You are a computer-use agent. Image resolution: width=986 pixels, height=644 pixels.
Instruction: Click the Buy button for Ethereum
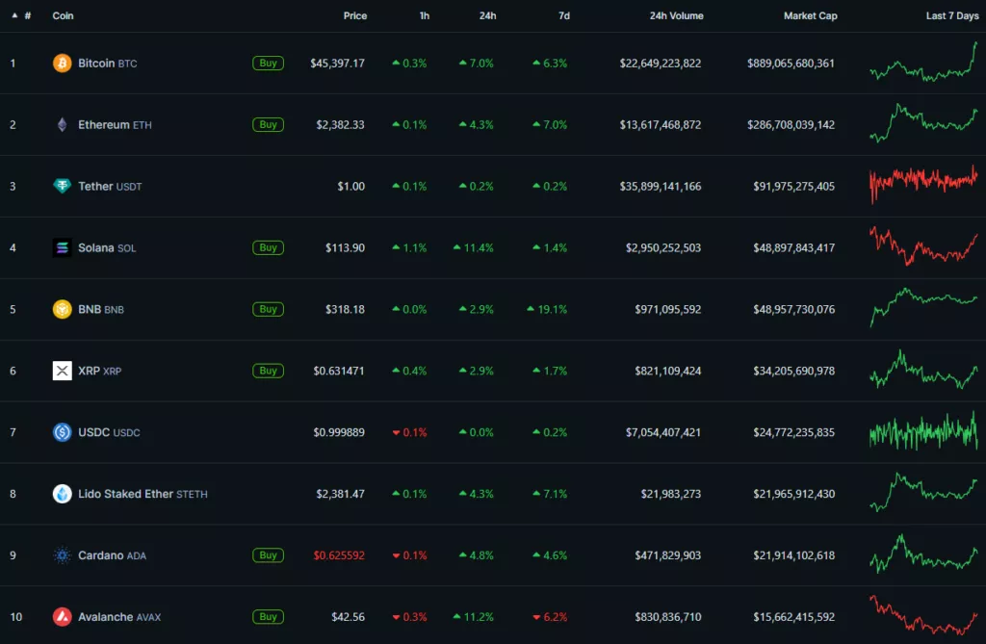[268, 124]
